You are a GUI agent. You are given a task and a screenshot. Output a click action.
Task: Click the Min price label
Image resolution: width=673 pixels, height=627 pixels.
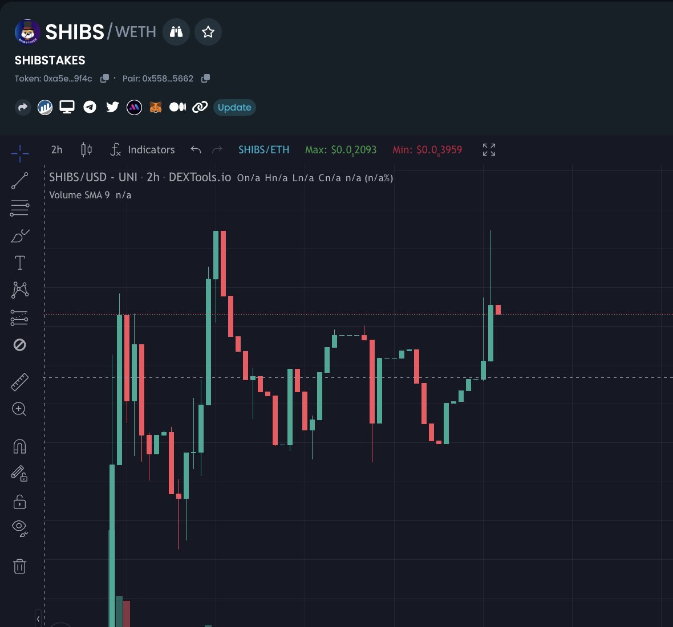[x=428, y=150]
